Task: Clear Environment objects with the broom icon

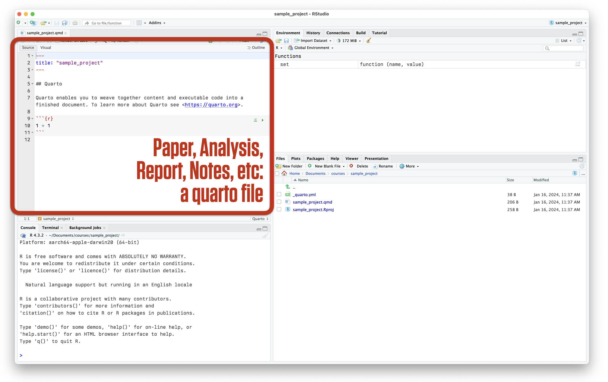Action: (368, 41)
